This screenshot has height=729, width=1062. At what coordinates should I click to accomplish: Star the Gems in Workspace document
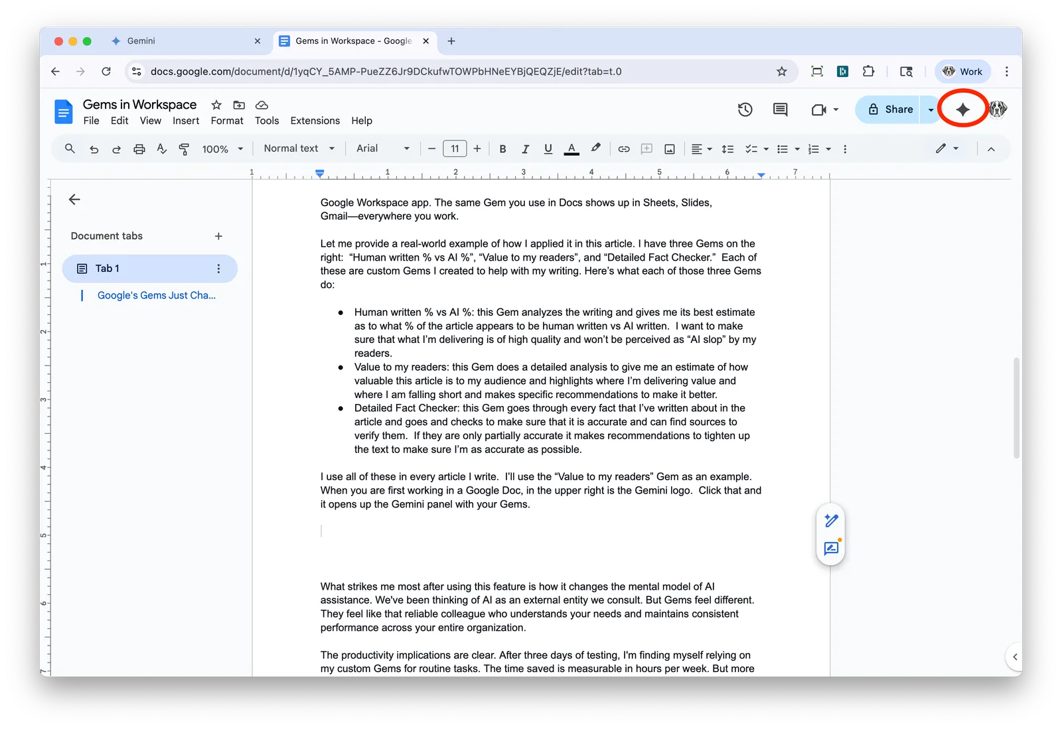[216, 105]
